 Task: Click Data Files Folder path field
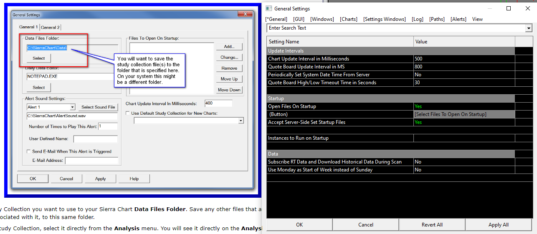(72, 48)
